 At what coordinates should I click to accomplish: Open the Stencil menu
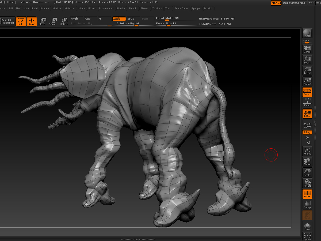pos(132,9)
